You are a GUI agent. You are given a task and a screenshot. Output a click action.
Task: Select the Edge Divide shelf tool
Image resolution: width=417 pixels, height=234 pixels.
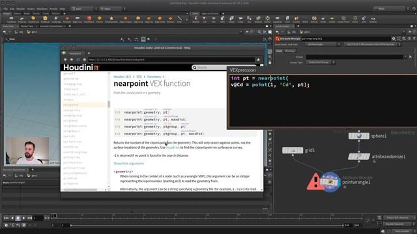tap(160, 19)
